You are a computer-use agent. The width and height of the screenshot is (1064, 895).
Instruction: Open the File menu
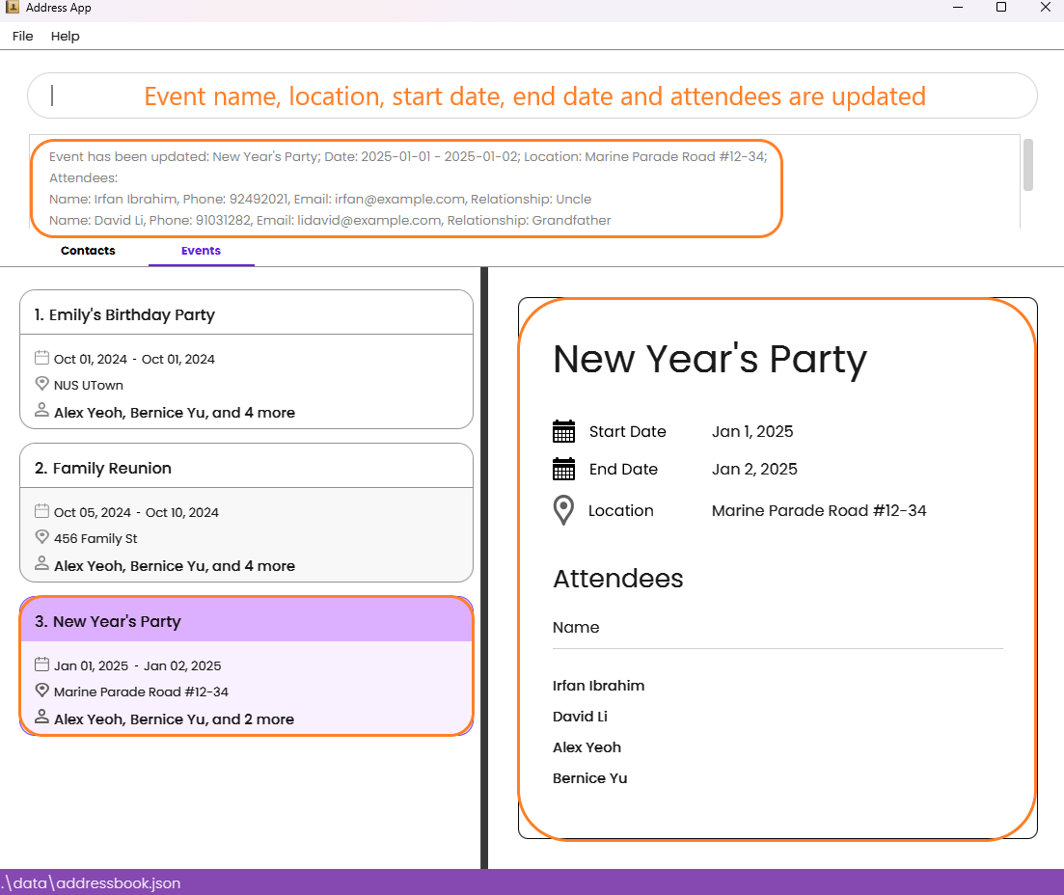(22, 36)
